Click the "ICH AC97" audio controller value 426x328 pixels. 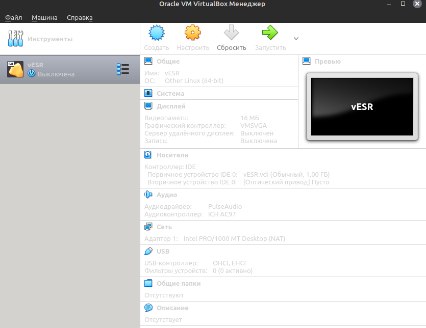coord(222,214)
